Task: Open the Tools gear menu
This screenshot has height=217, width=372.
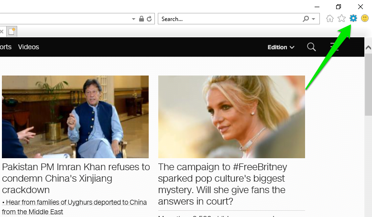Action: [353, 18]
